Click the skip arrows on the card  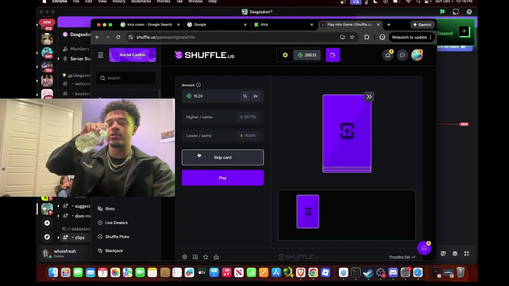point(369,97)
